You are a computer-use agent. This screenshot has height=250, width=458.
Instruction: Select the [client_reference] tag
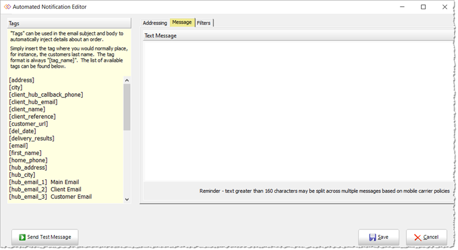pyautogui.click(x=32, y=116)
